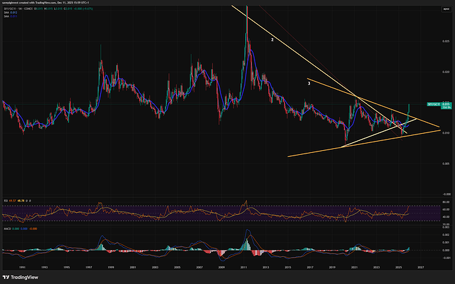
Task: Click the 2027 year label on time axis
Action: (x=422, y=268)
